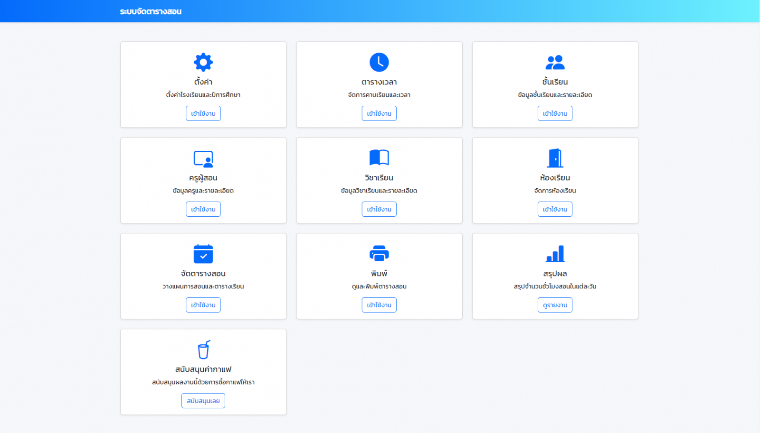760x433 pixels.
Task: Click the จัดตารางสอน card title
Action: tap(203, 274)
